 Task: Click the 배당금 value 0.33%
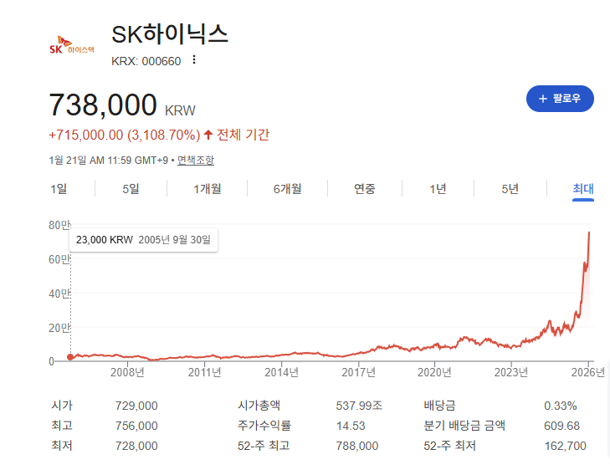point(560,406)
